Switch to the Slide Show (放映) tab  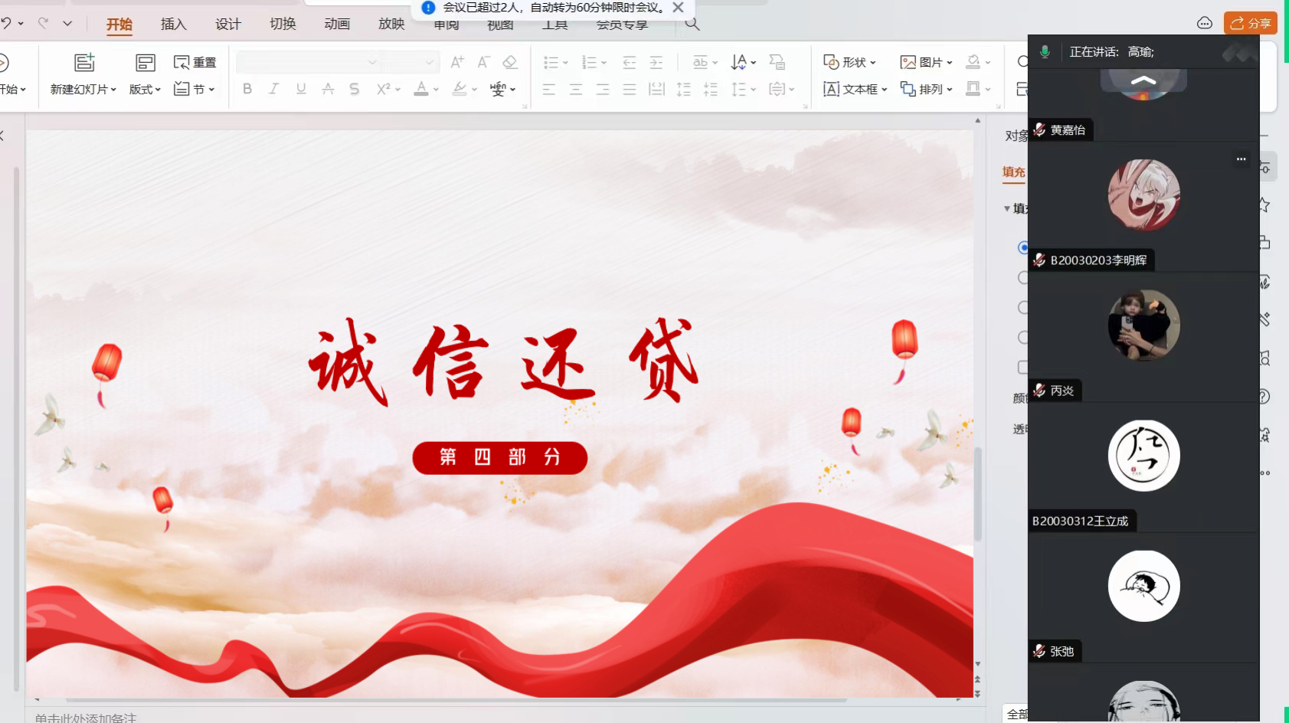click(x=391, y=24)
